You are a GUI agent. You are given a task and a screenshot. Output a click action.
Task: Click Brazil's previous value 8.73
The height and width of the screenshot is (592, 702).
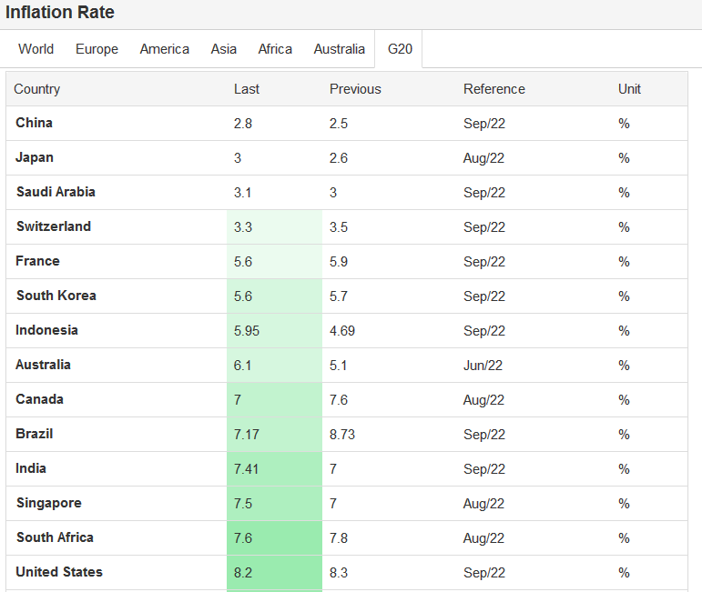pyautogui.click(x=342, y=434)
